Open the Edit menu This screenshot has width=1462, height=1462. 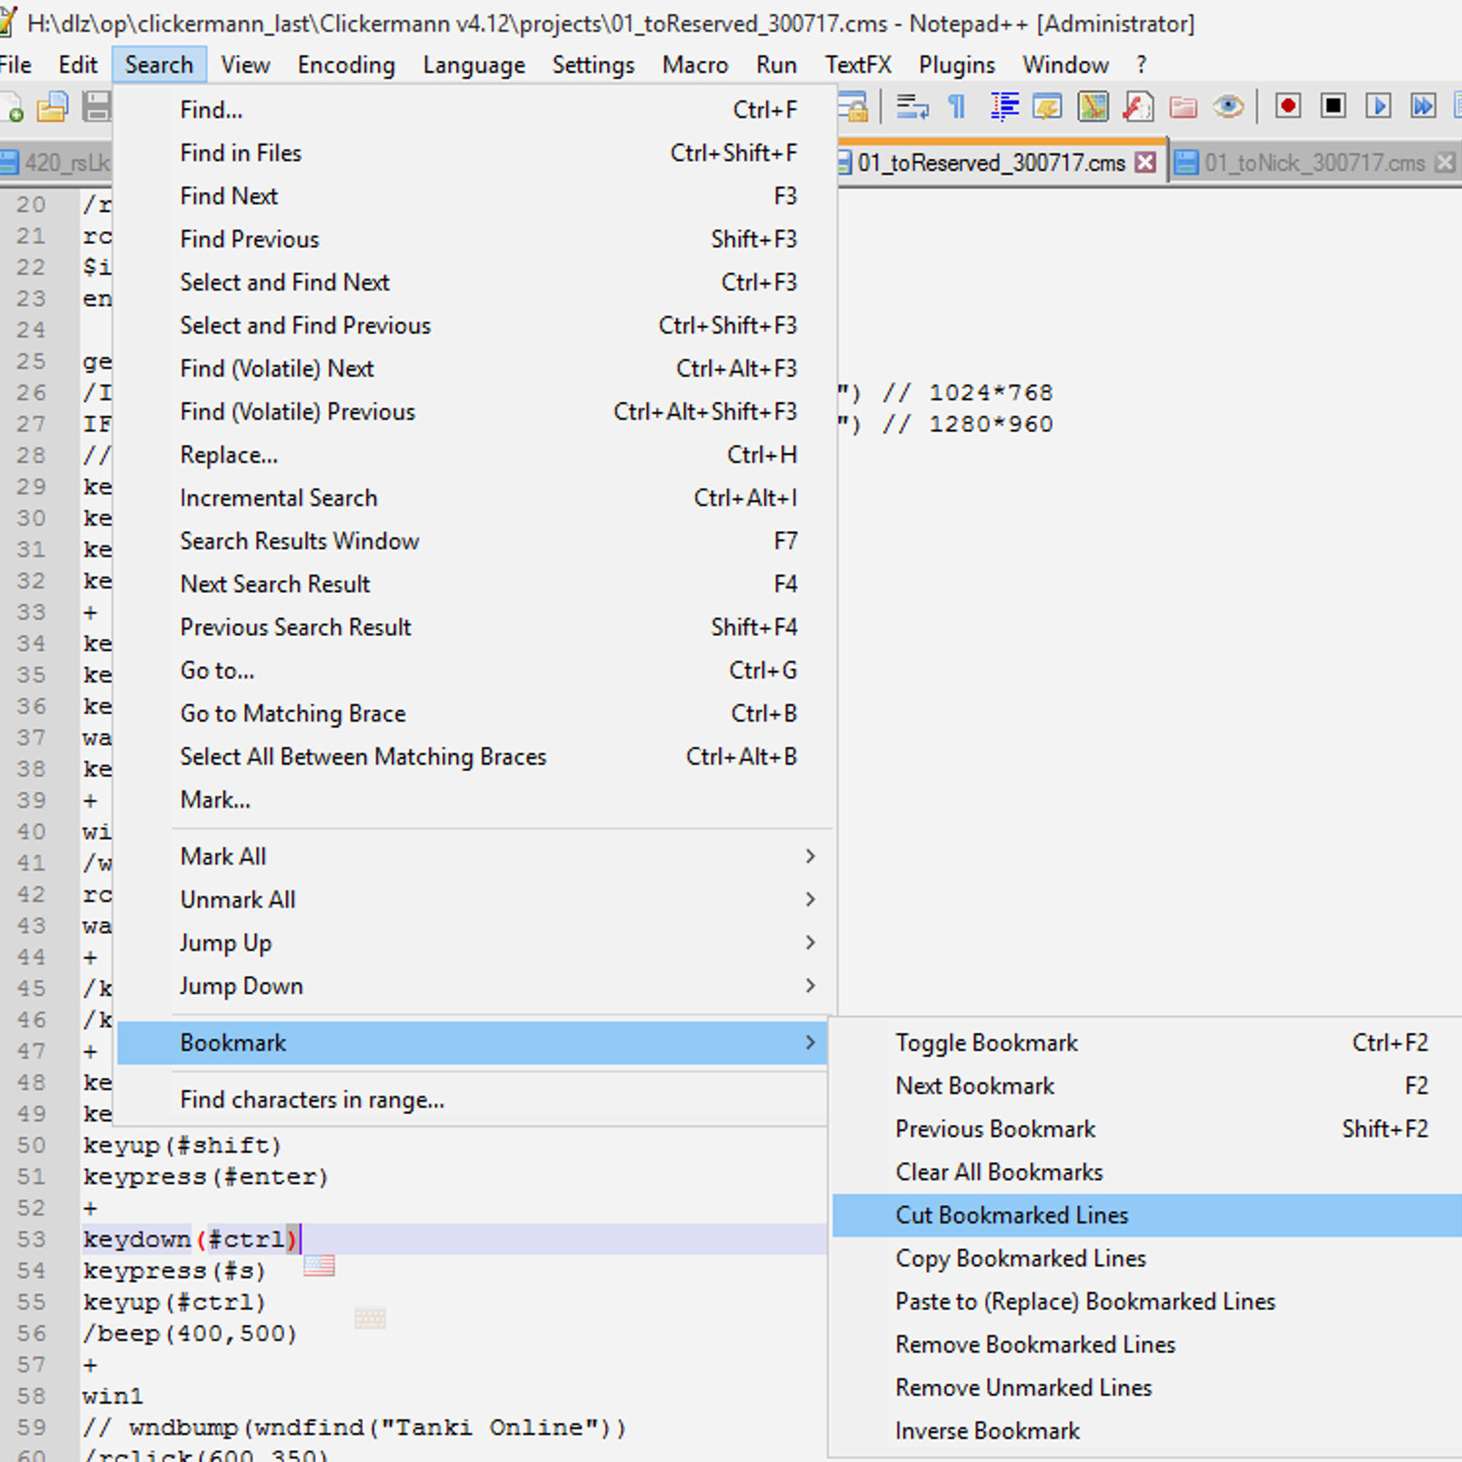click(x=78, y=65)
